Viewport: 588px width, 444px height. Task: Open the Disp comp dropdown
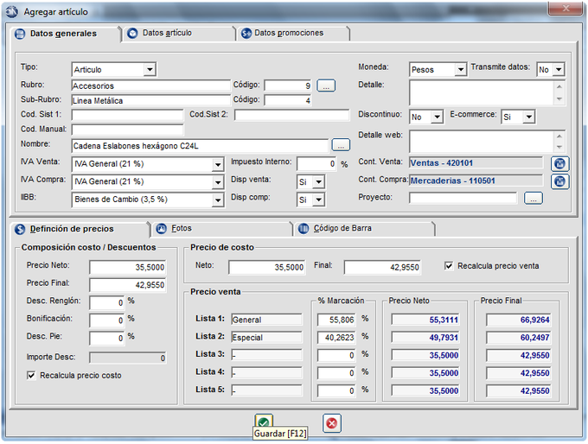(318, 200)
